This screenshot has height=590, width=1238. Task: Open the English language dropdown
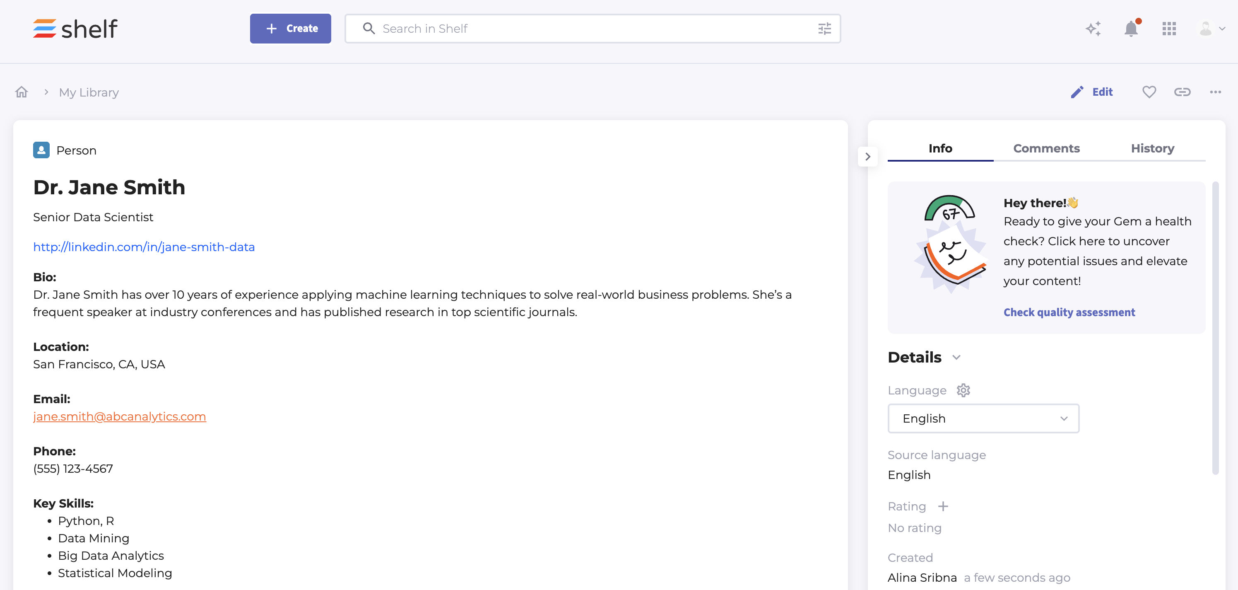983,418
